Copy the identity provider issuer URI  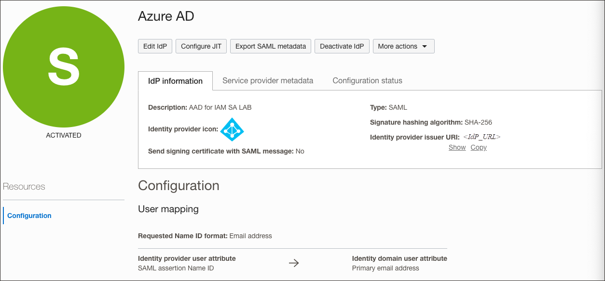(x=478, y=147)
